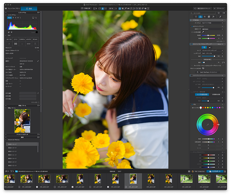Click the Export (エクスポート) button
This screenshot has width=231, height=195.
coord(215,171)
